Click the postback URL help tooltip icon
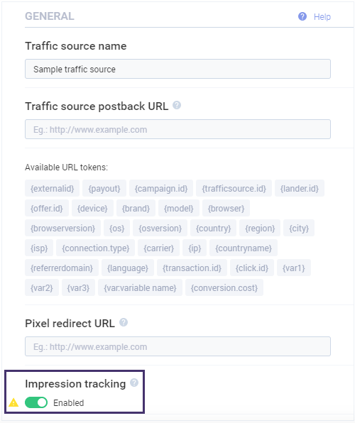The width and height of the screenshot is (355, 423). (177, 105)
